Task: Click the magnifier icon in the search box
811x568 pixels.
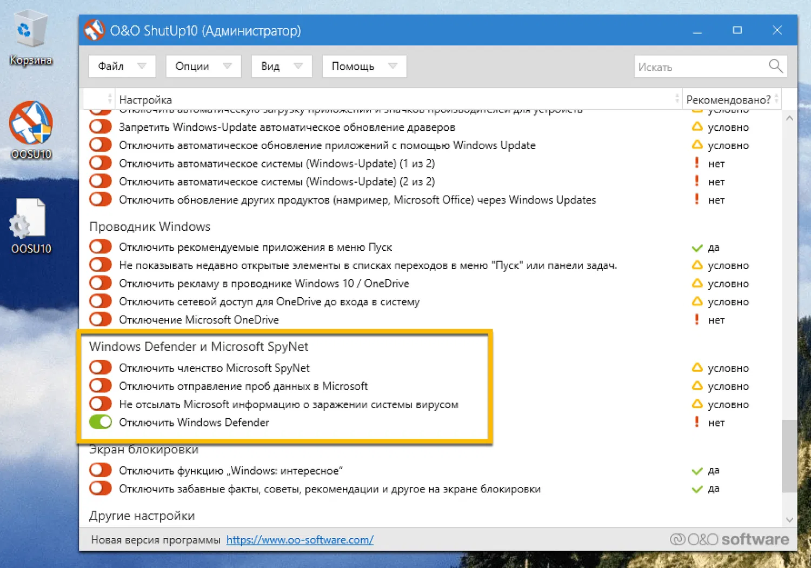Action: point(775,66)
